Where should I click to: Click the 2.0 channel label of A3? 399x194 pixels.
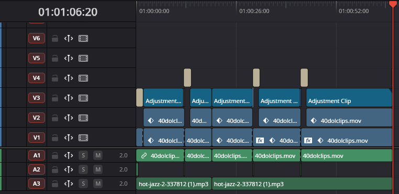(124, 184)
